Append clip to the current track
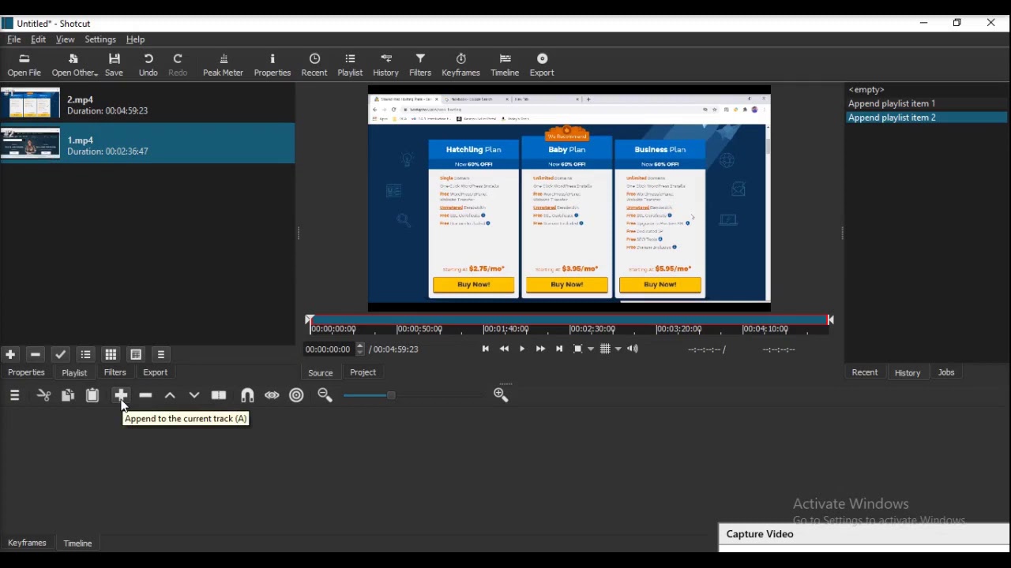 [x=121, y=397]
